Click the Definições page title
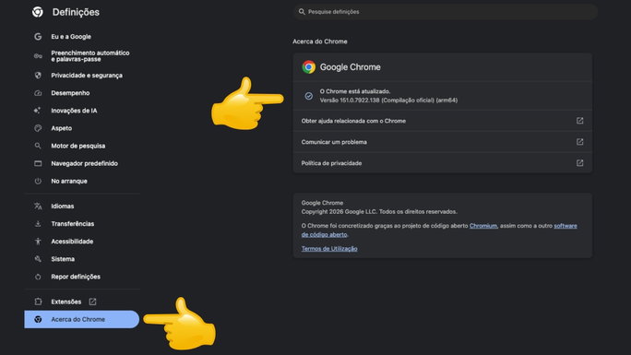 [76, 12]
